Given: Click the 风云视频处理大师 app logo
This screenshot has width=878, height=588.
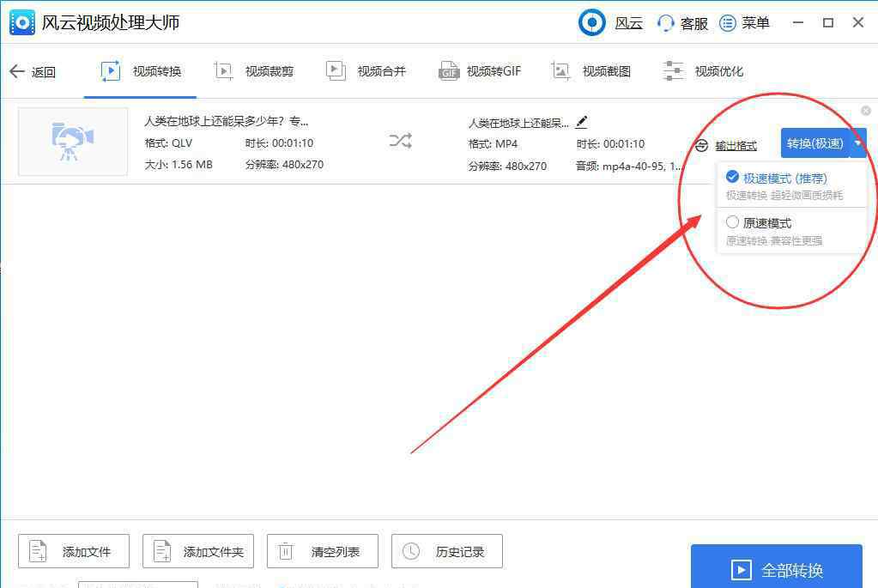Looking at the screenshot, I should pyautogui.click(x=21, y=22).
